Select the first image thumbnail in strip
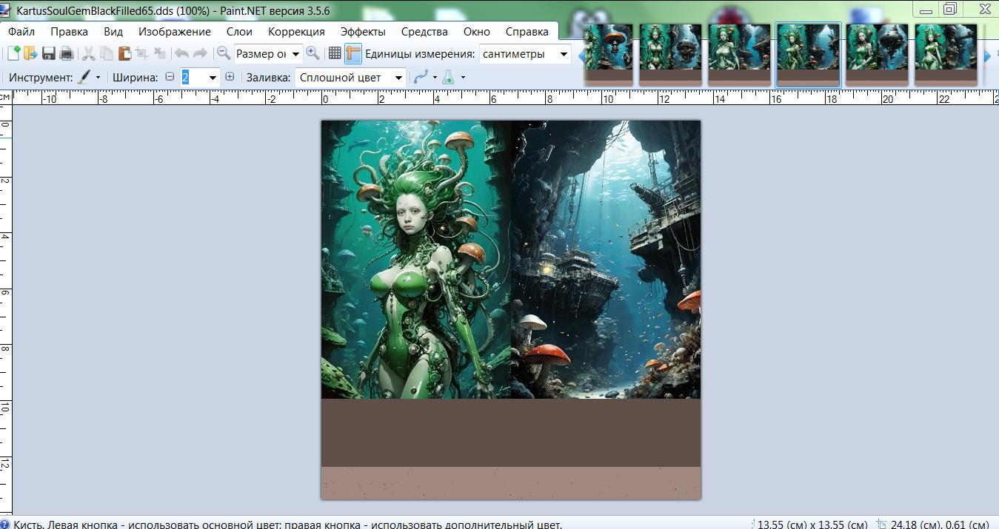999x529 pixels. pyautogui.click(x=608, y=53)
